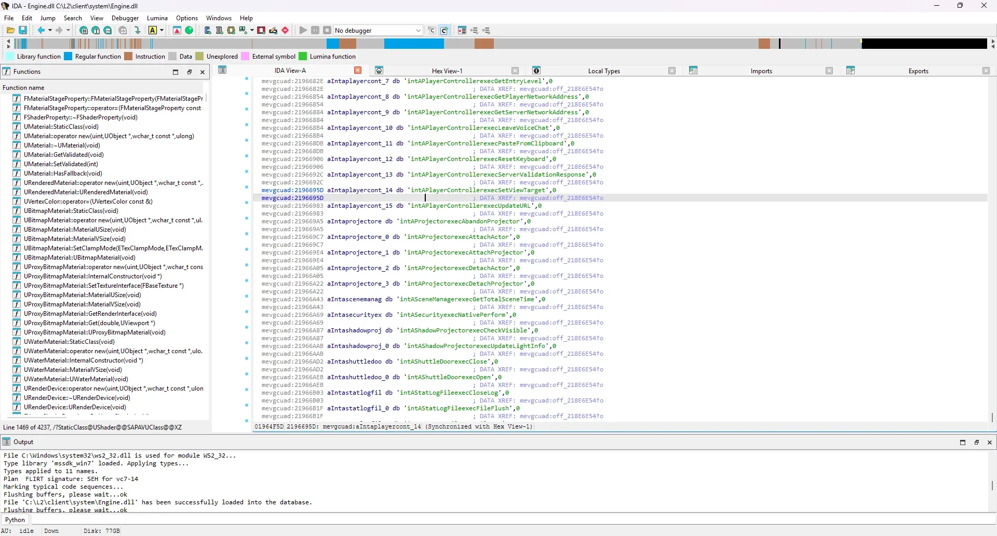Save the database with the floppy disk icon
Viewport: 997px width, 536px height.
pos(23,31)
